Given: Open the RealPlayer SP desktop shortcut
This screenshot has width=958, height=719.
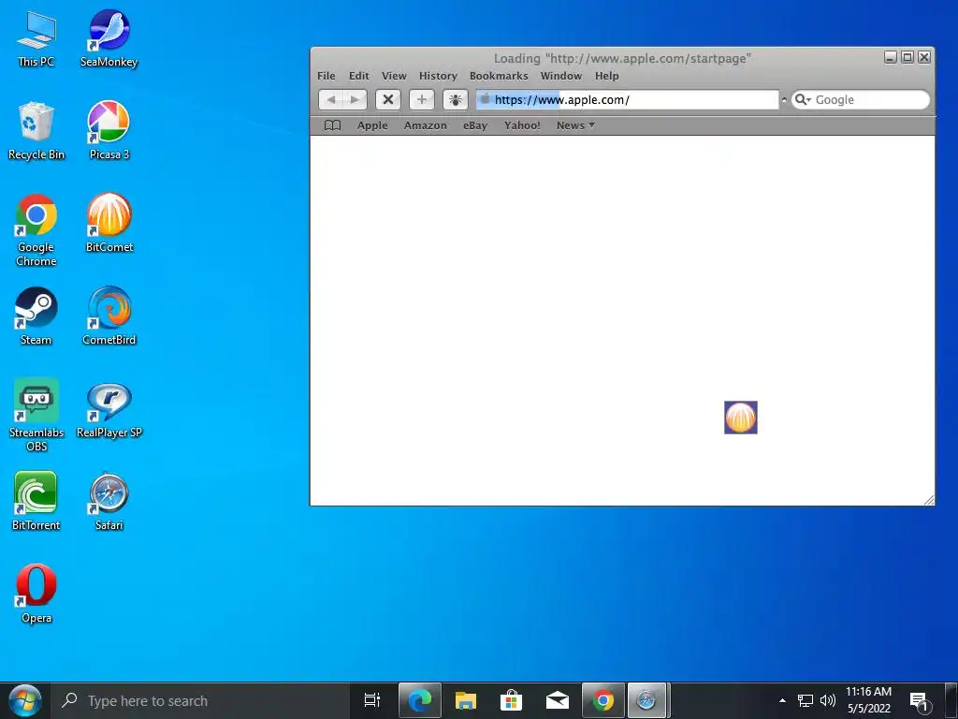Looking at the screenshot, I should pos(109,410).
